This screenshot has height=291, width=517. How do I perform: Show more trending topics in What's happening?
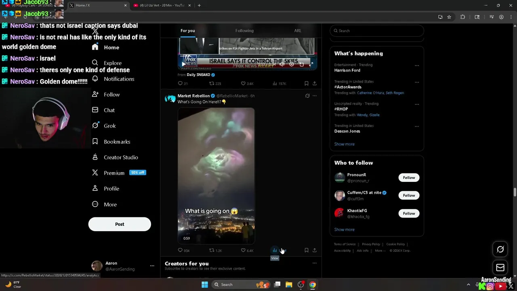pyautogui.click(x=344, y=144)
